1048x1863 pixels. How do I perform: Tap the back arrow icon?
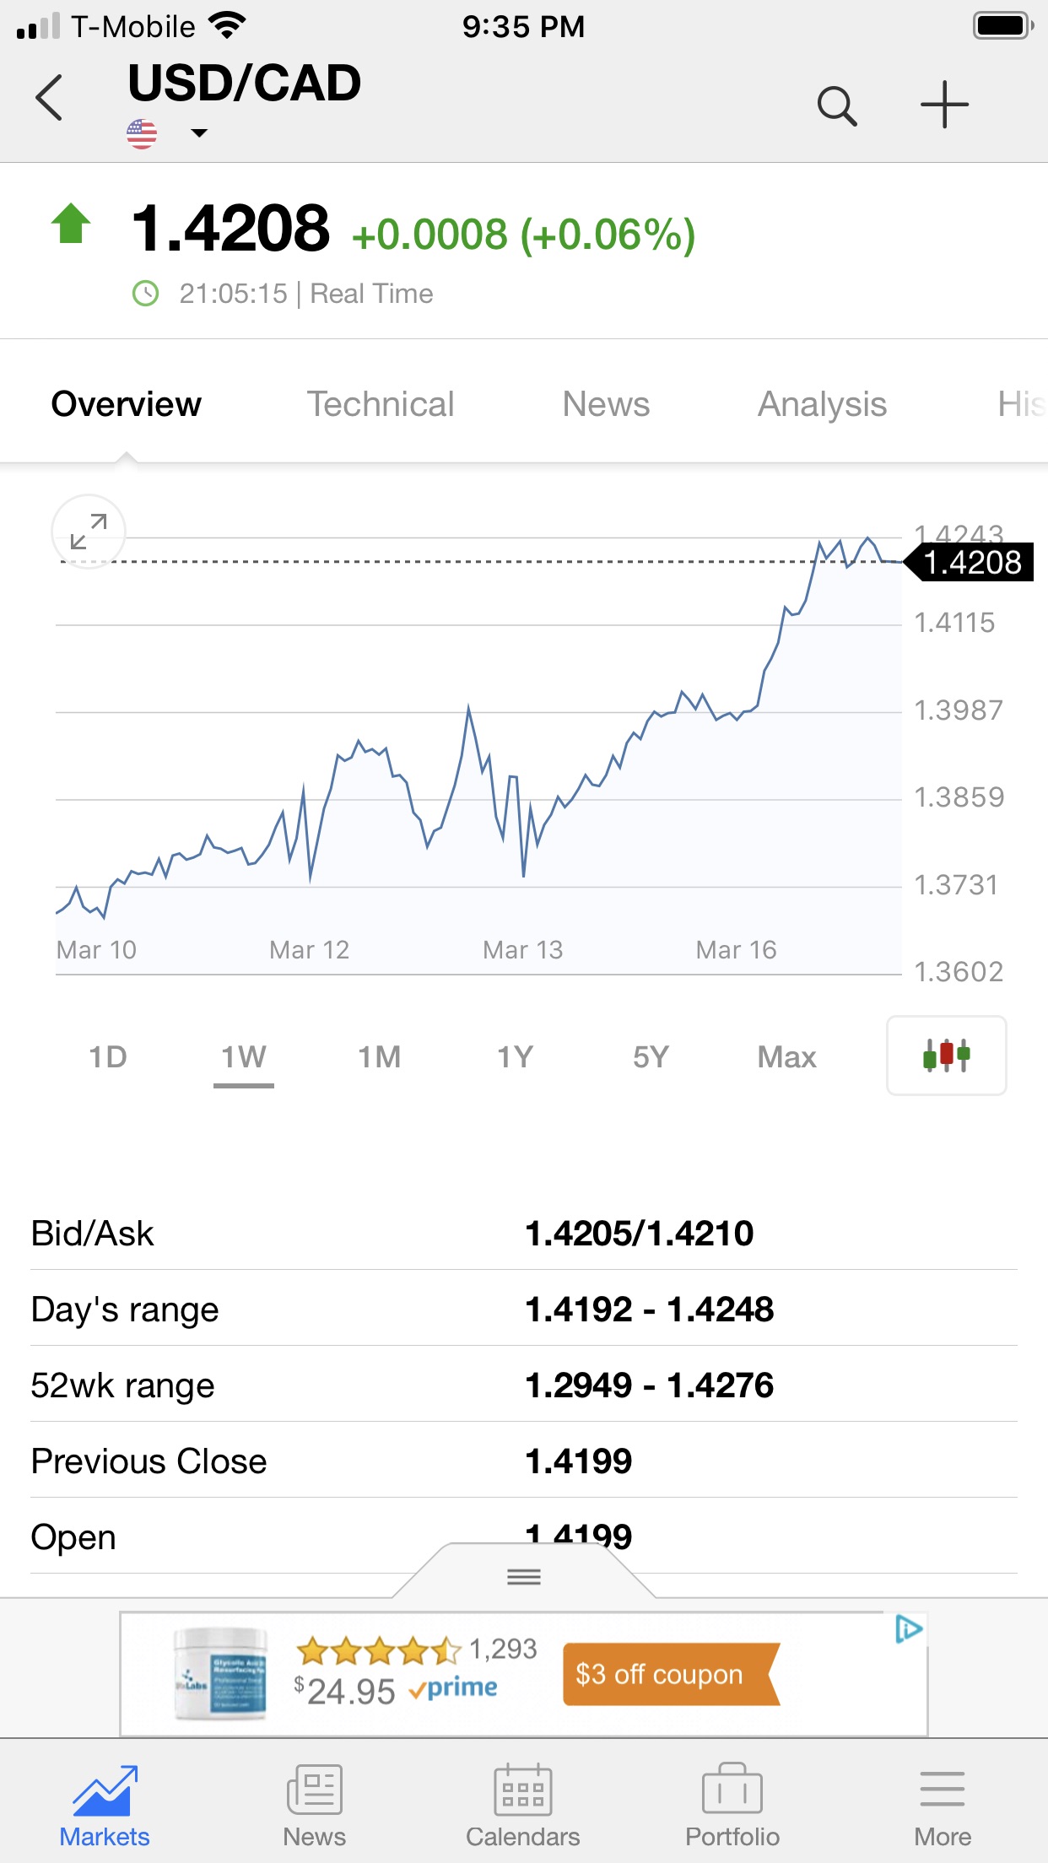click(50, 98)
